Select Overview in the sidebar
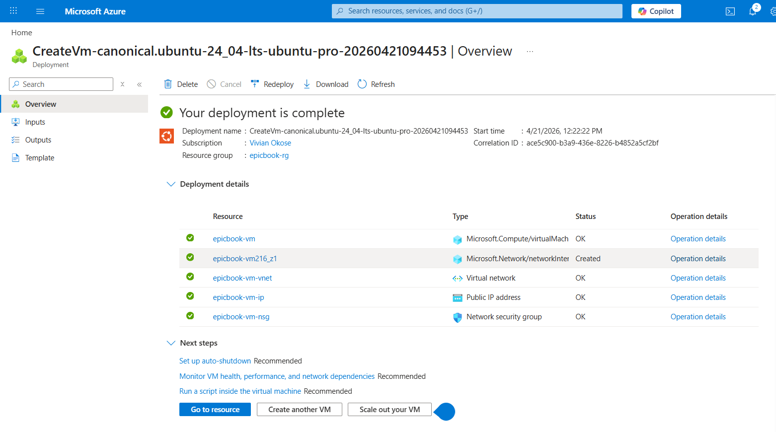 (x=74, y=104)
